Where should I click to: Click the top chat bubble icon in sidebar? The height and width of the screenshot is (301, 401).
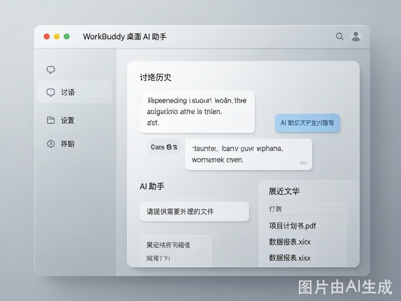(x=51, y=70)
